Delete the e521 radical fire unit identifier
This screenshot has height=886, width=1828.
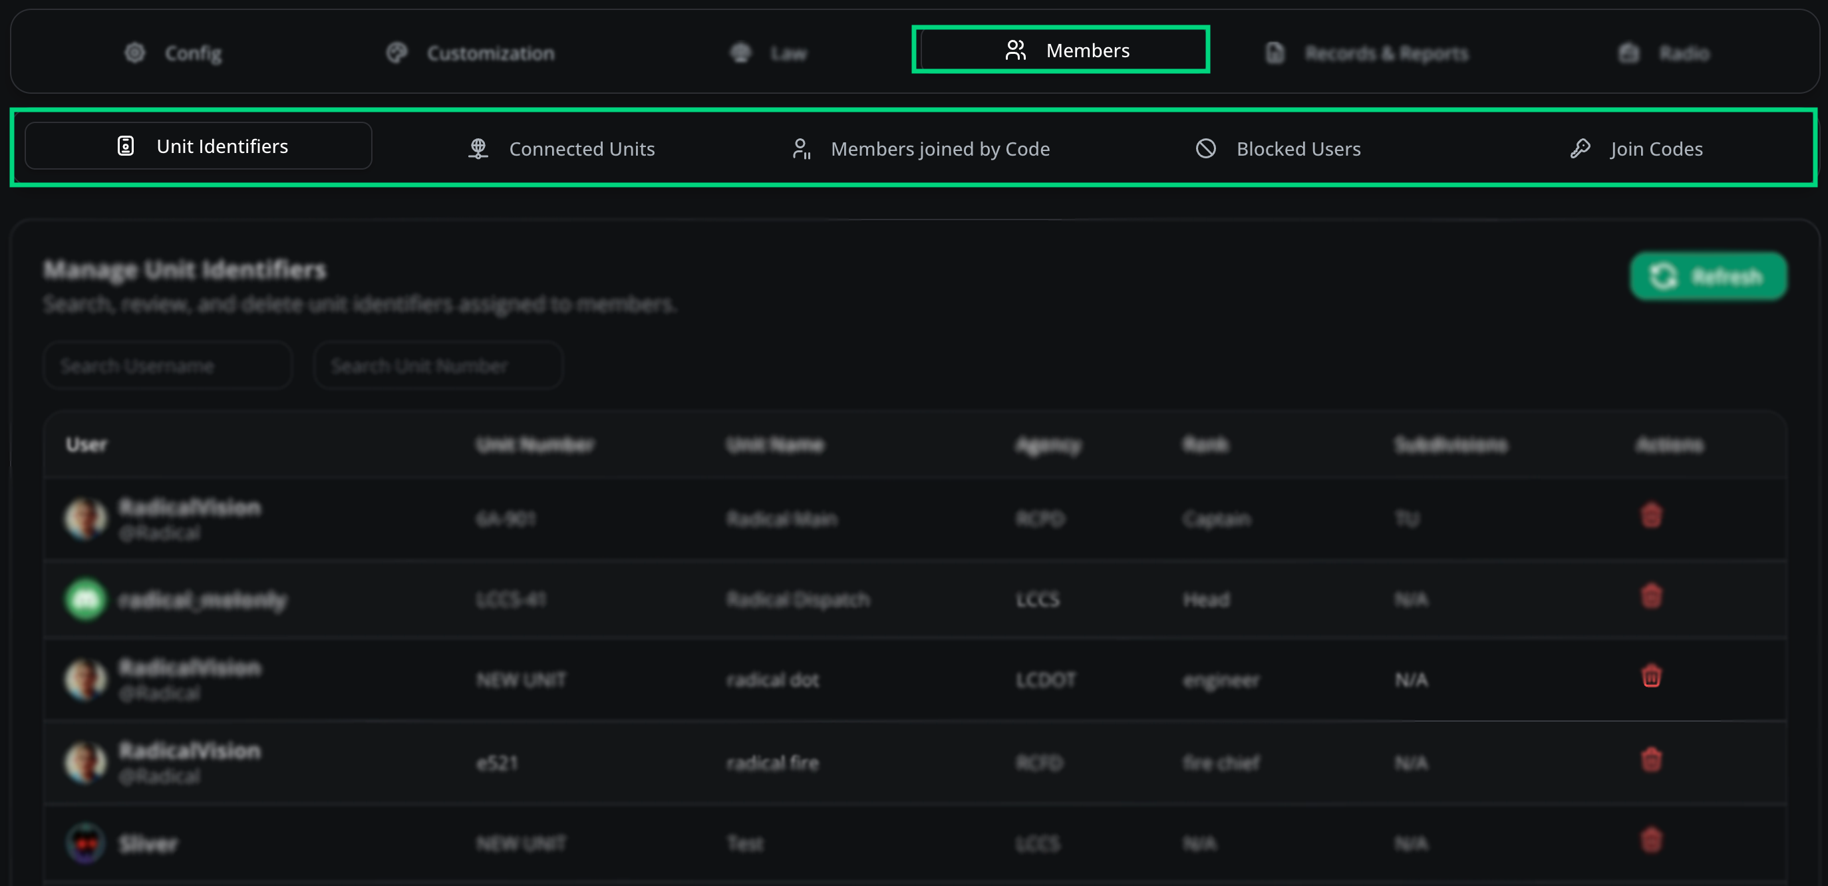tap(1651, 760)
